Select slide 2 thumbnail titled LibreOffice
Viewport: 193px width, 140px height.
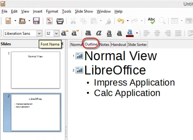[35, 113]
